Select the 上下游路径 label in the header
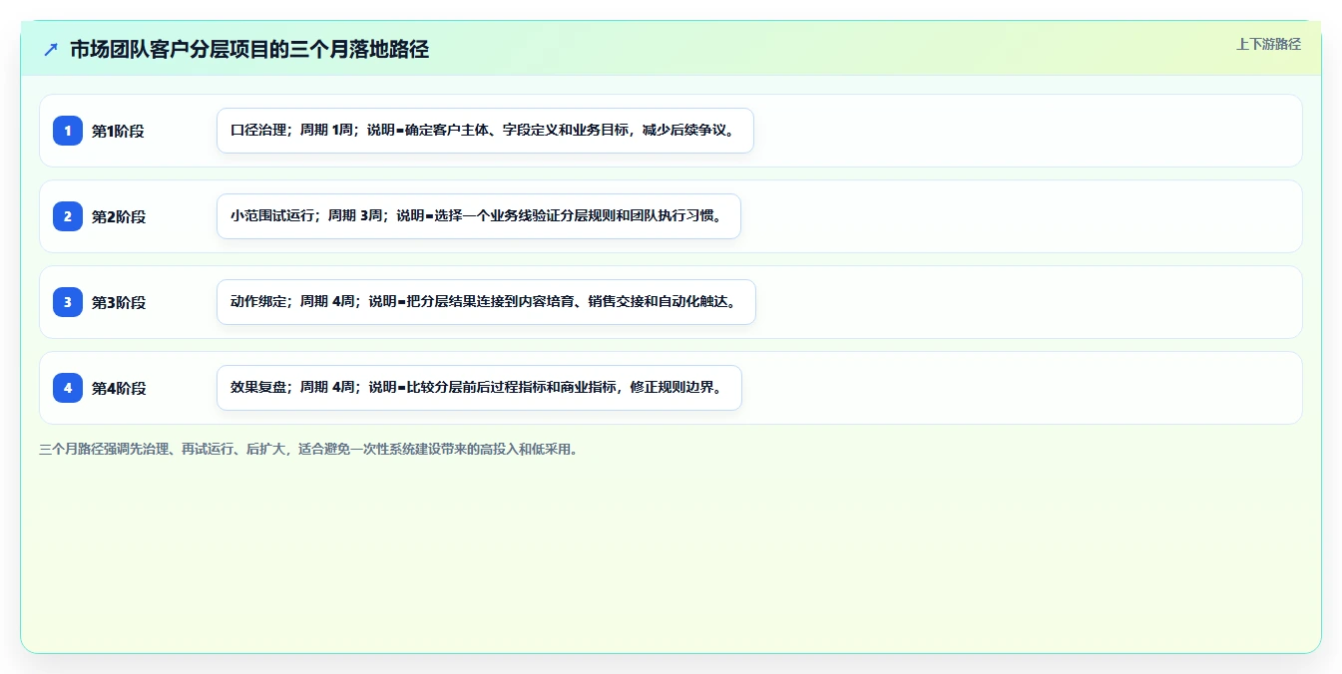 (1268, 44)
